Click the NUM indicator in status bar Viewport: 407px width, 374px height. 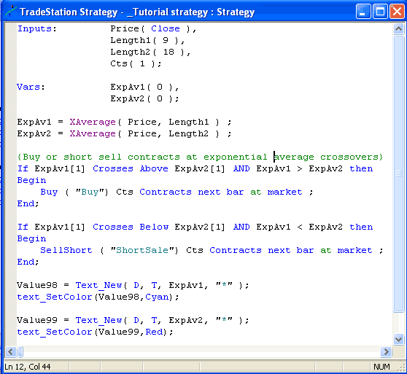381,367
